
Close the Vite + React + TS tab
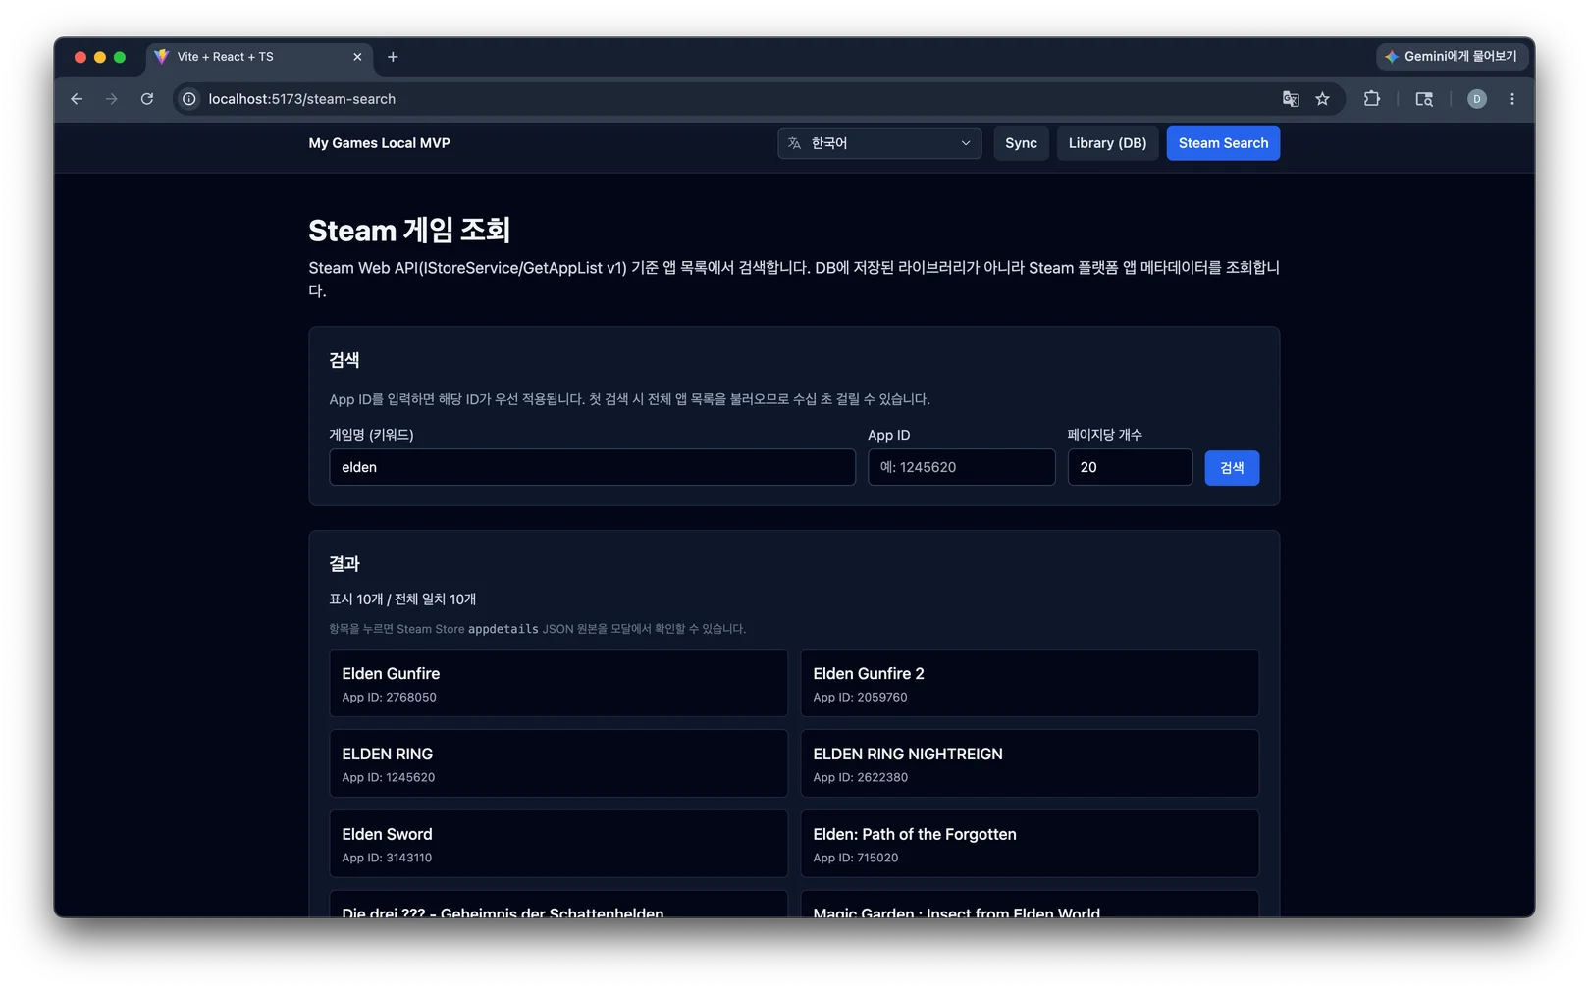point(357,57)
